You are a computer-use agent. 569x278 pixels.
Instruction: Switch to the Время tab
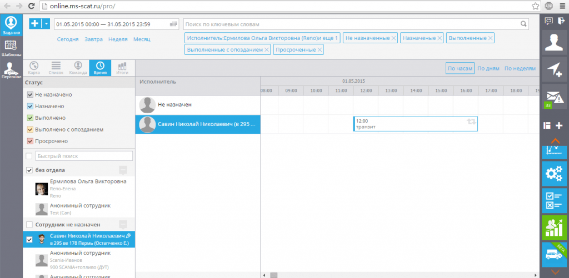(x=100, y=68)
